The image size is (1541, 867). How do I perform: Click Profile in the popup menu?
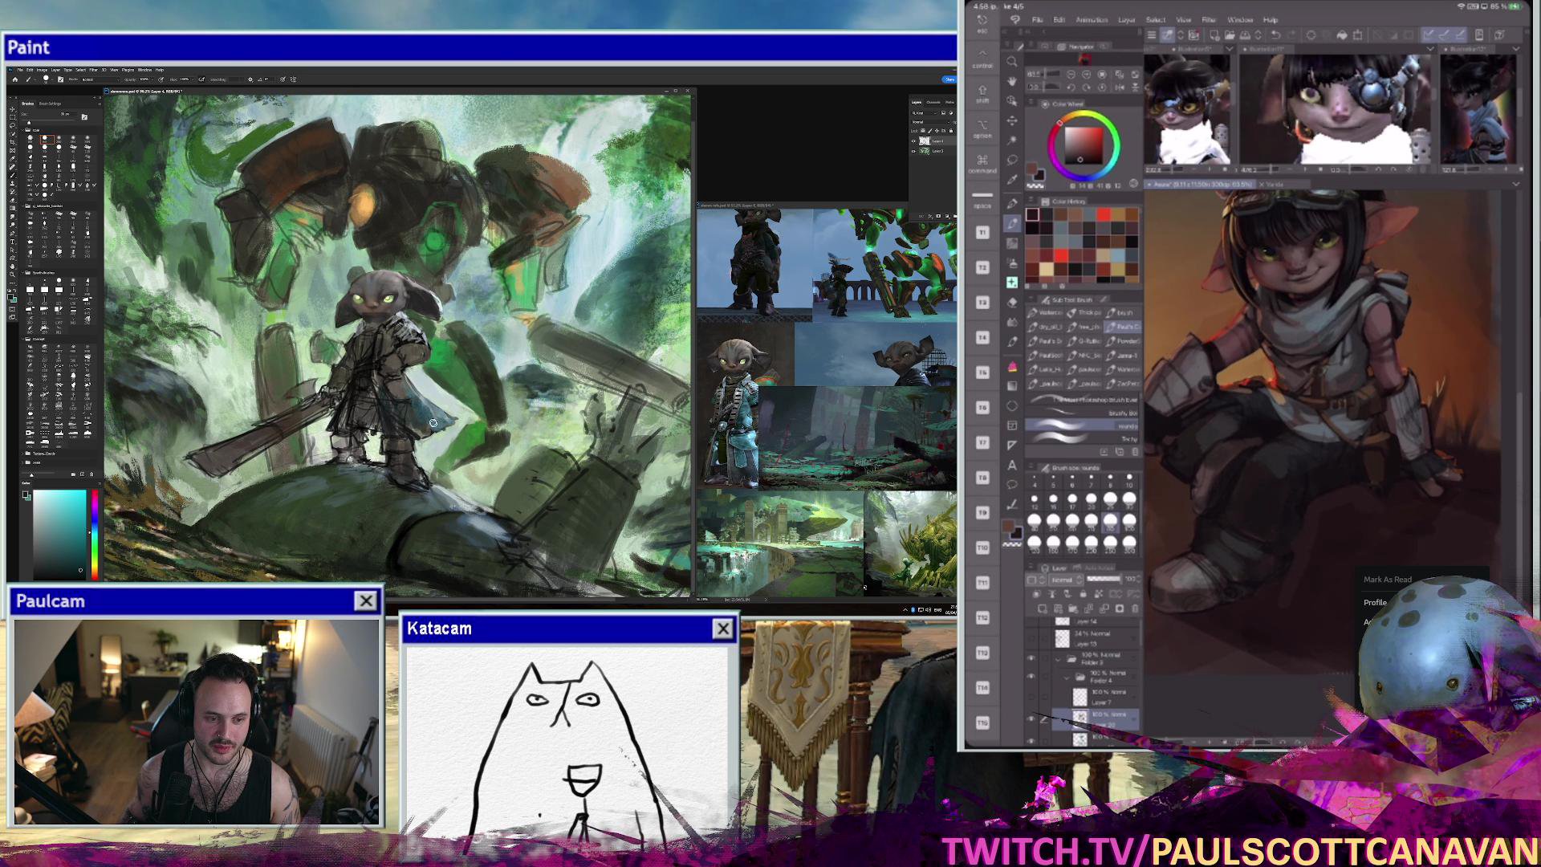point(1375,602)
